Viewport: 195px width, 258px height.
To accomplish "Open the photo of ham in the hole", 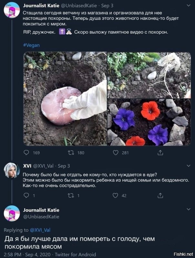I will [x=65, y=99].
